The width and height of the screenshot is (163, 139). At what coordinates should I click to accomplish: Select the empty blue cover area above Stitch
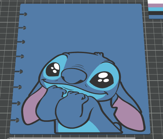(81, 28)
